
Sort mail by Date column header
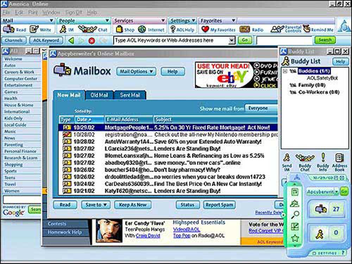(x=89, y=120)
